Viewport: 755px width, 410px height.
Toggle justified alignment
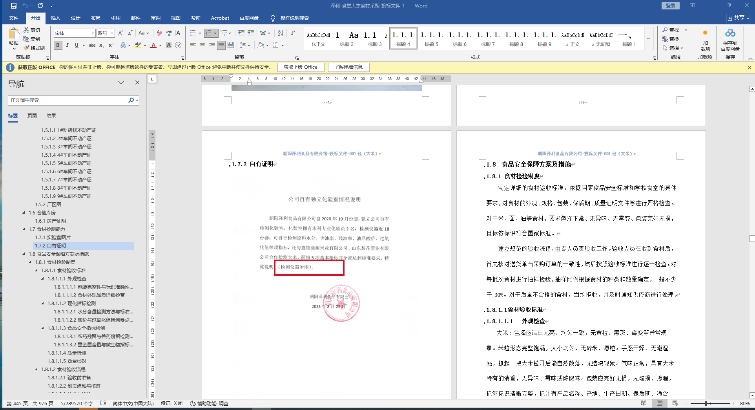(x=221, y=45)
